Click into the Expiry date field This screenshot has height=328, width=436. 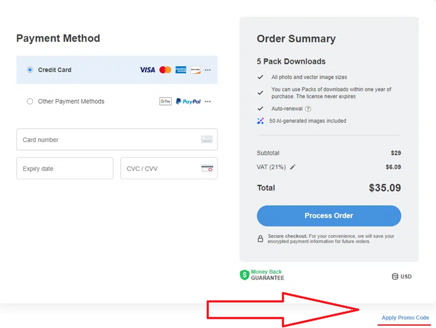pos(64,169)
